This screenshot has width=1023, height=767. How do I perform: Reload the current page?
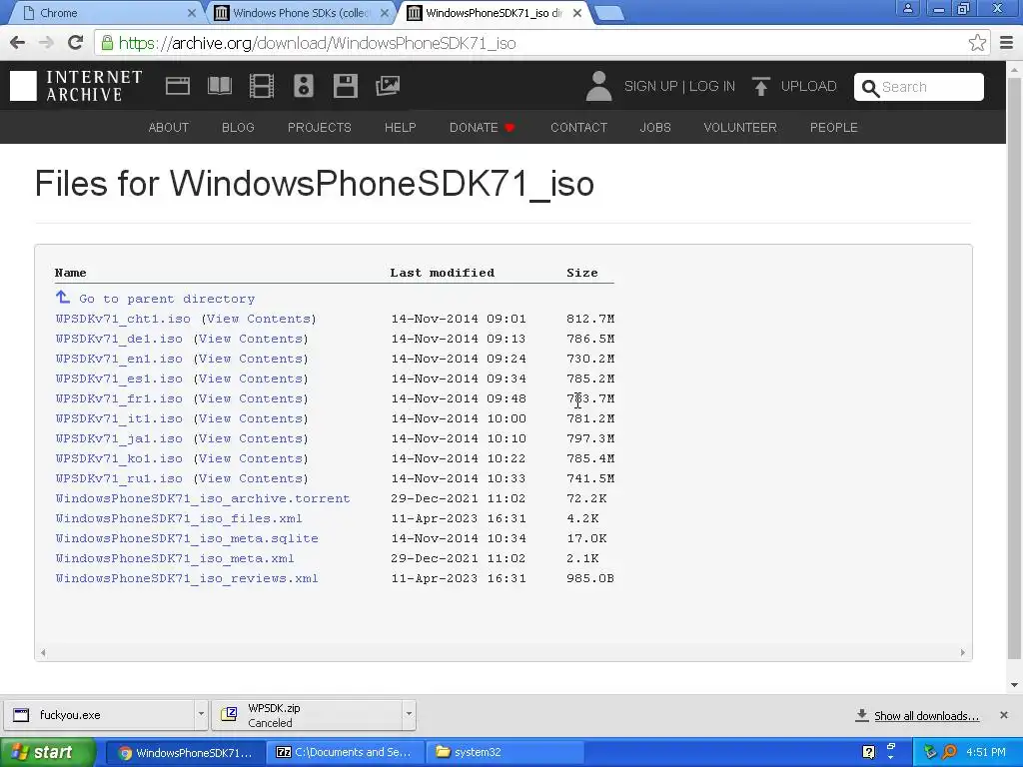pyautogui.click(x=76, y=43)
